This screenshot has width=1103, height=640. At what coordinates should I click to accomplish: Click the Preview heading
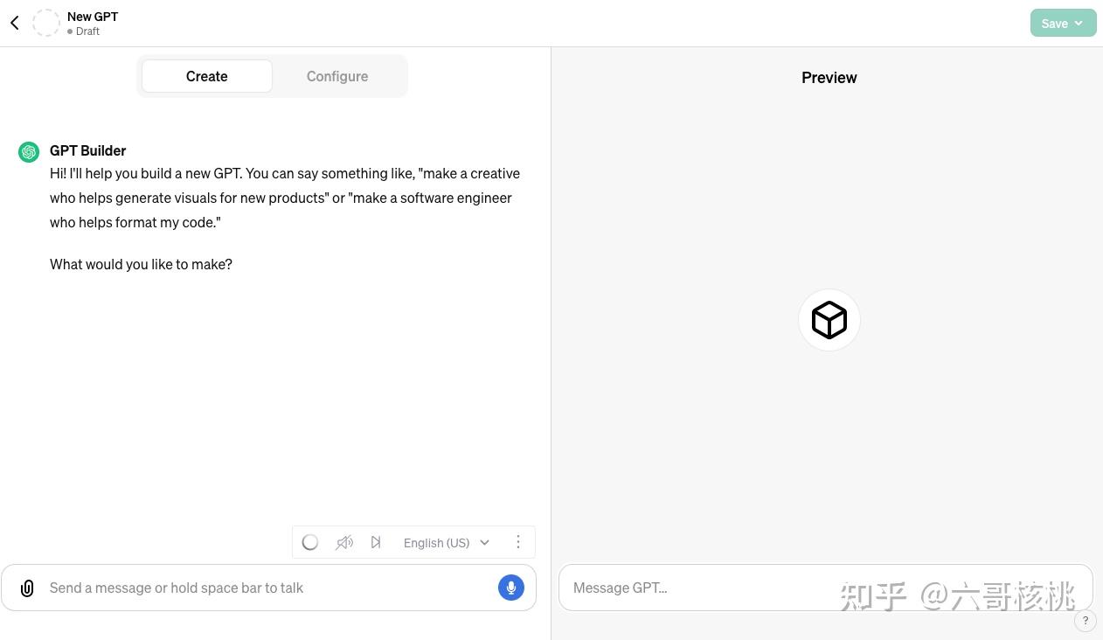pos(829,77)
